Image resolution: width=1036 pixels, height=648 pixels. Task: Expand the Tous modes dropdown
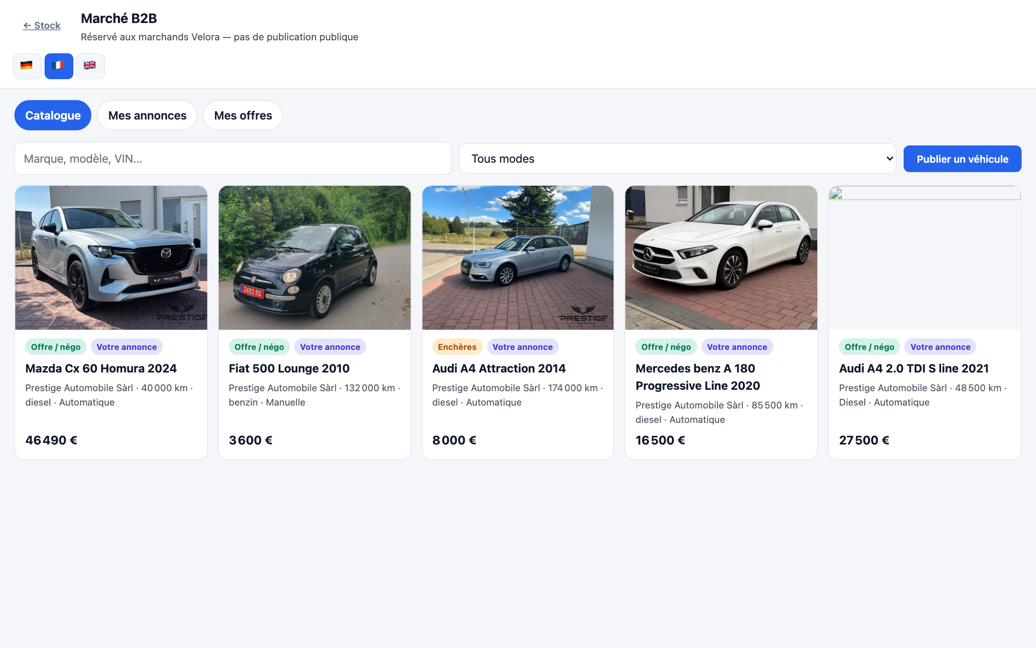point(678,158)
